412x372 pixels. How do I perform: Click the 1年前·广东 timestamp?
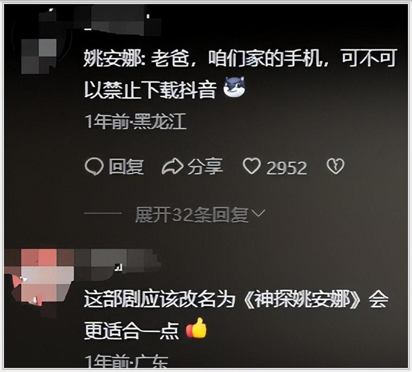127,361
